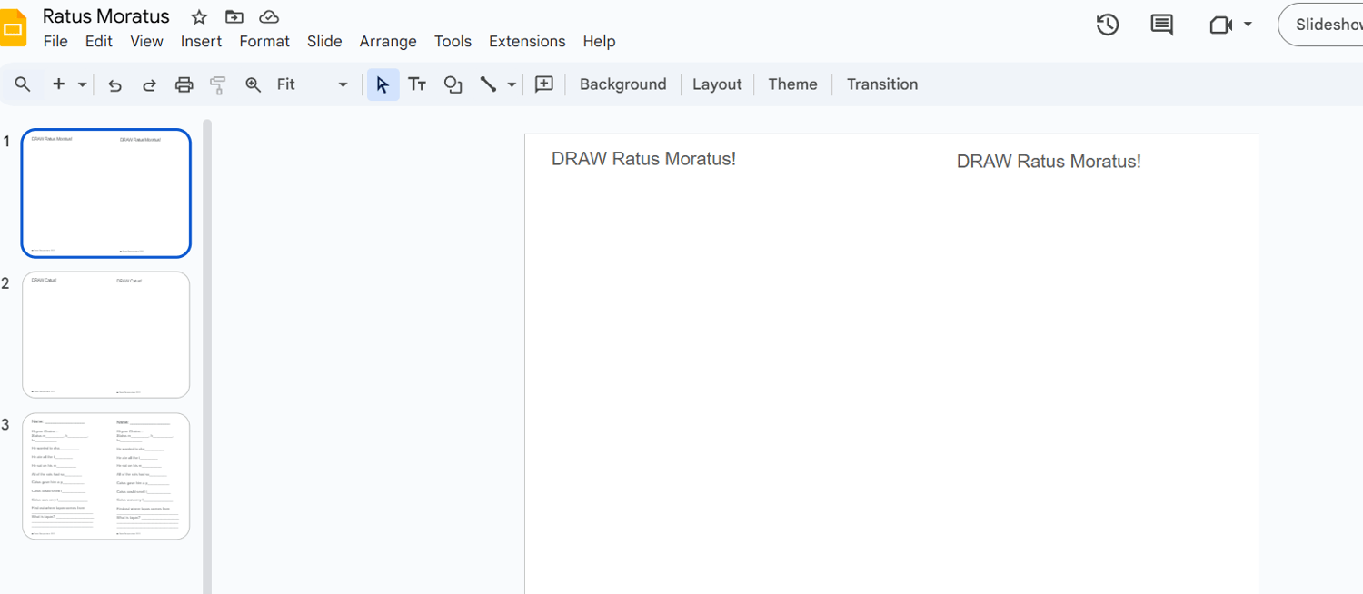Select left 'DRAW Ratus Moratus!' text box
This screenshot has height=594, width=1363.
643,159
